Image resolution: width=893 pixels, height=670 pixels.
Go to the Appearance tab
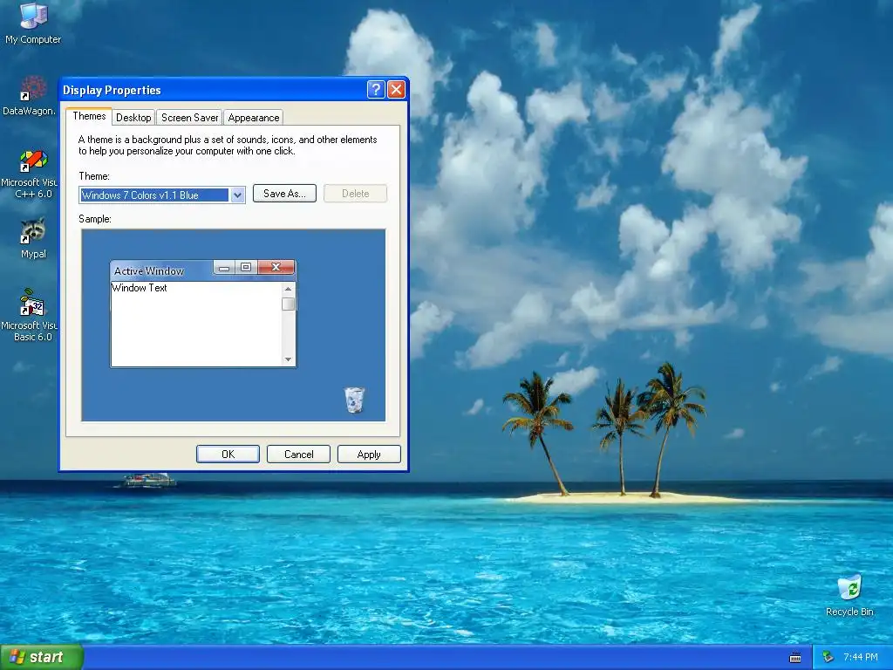click(254, 118)
